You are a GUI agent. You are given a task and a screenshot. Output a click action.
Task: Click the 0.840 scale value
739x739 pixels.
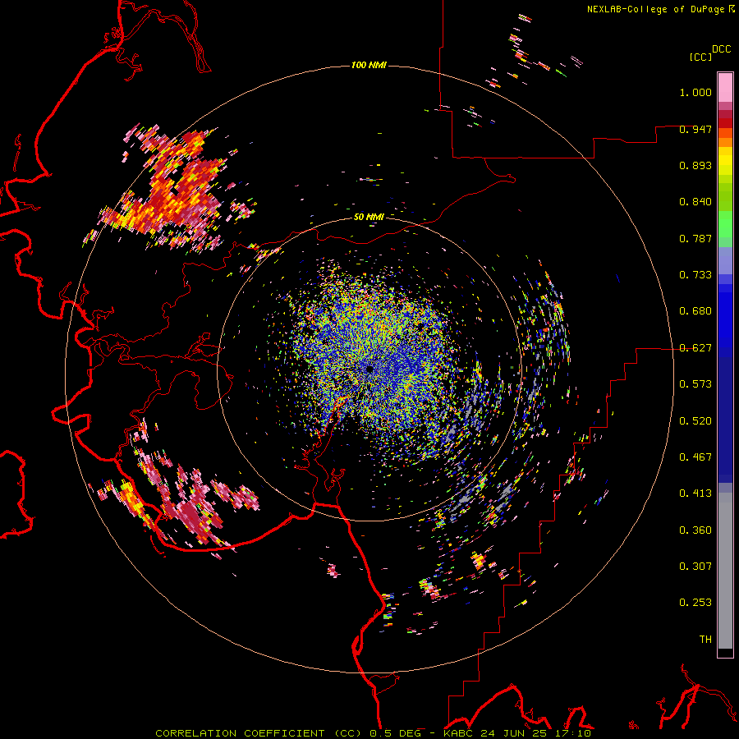click(695, 202)
